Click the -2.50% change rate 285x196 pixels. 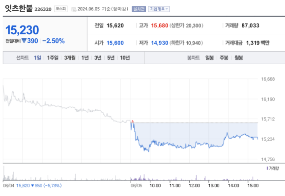pyautogui.click(x=54, y=41)
